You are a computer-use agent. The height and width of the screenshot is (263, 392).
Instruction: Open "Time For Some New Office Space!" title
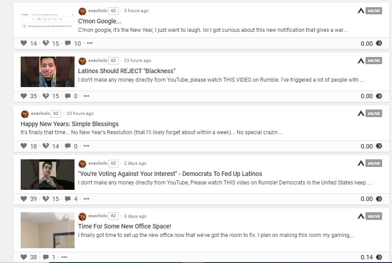[x=124, y=226]
